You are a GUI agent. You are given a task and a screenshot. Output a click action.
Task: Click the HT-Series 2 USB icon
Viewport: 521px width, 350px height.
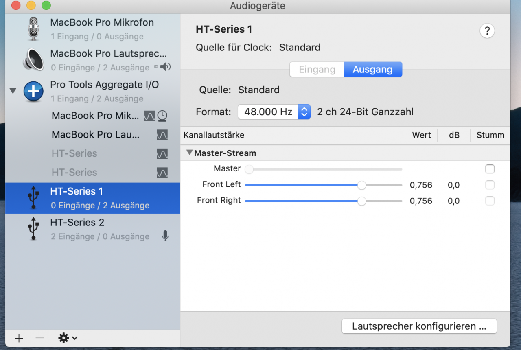pos(33,229)
